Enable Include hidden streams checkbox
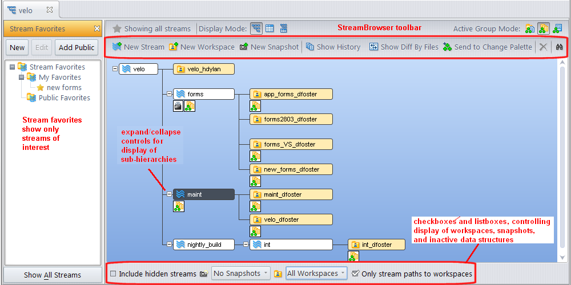 click(113, 274)
